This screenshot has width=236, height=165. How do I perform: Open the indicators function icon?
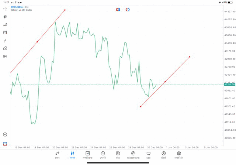tap(5, 41)
